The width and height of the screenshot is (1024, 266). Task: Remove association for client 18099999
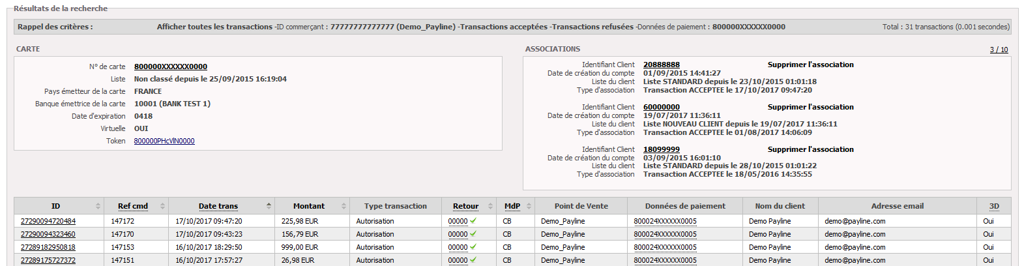810,149
